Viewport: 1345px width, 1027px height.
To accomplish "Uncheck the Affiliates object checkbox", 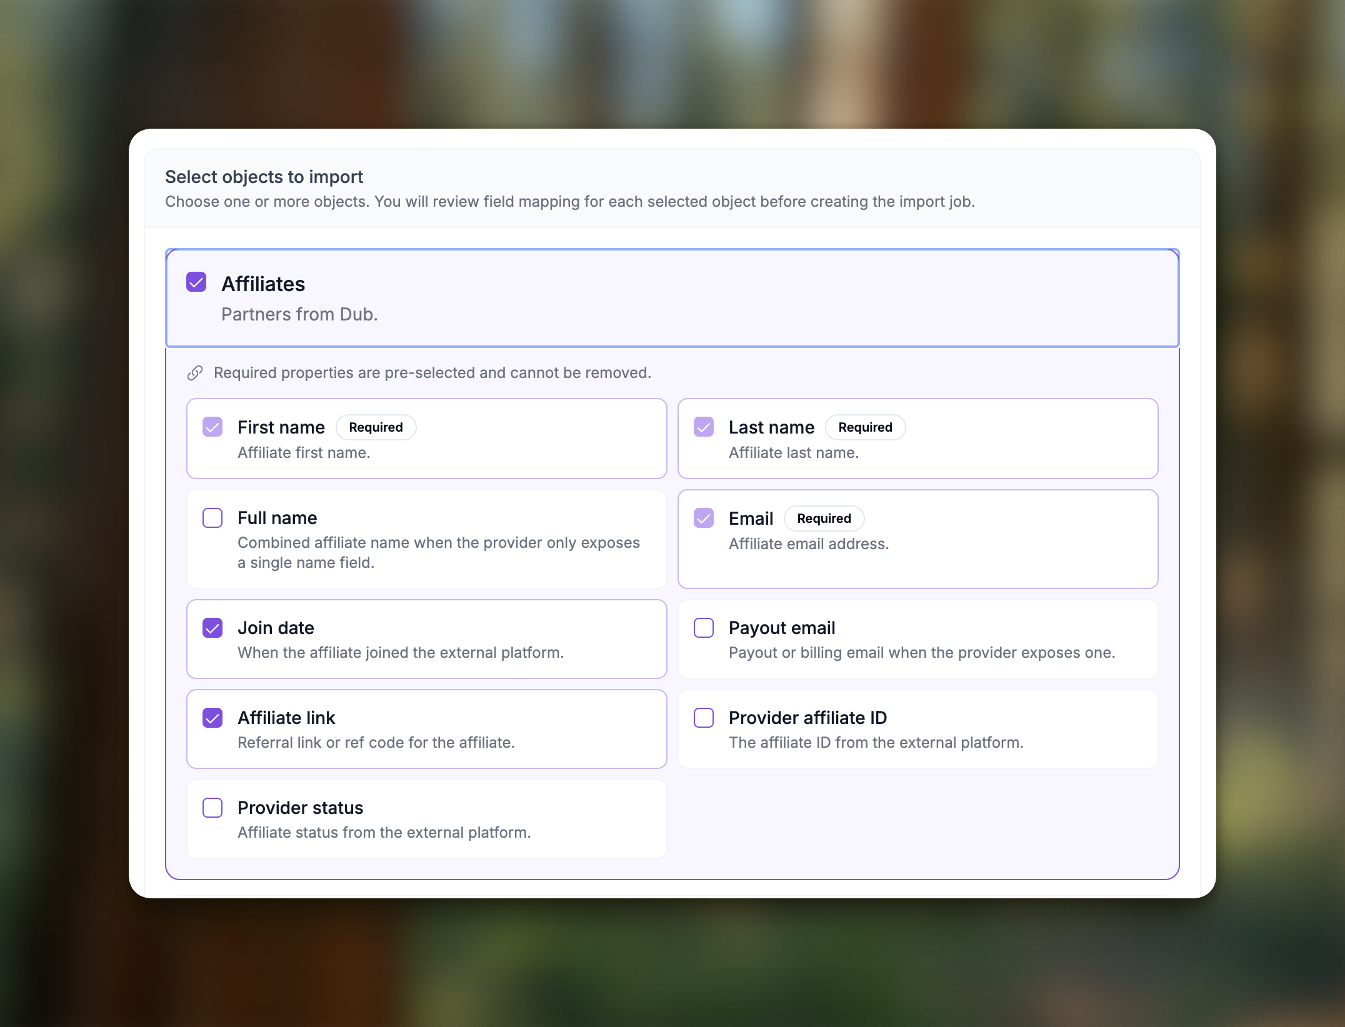I will coord(196,282).
